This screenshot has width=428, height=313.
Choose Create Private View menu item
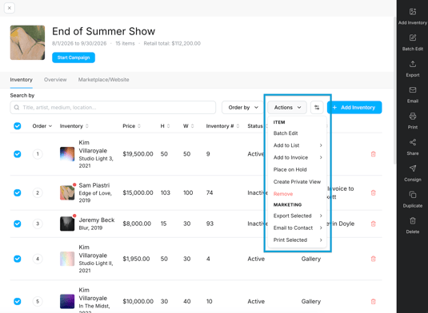click(x=297, y=182)
